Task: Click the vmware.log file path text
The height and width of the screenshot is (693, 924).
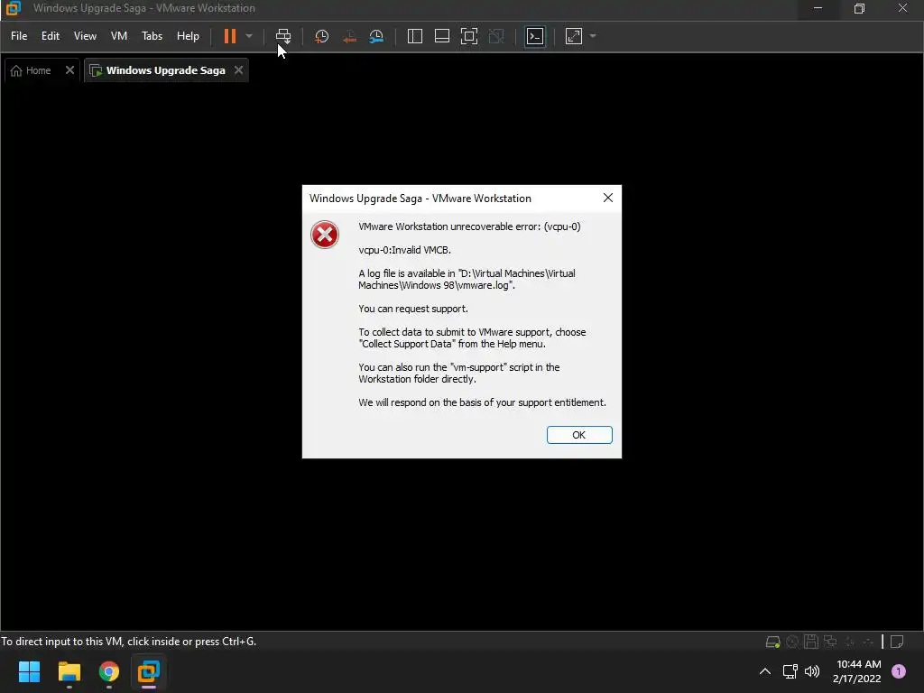Action: (x=467, y=280)
